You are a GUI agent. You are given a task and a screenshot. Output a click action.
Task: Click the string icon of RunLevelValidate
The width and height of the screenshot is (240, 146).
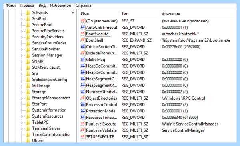pyautogui.click(x=83, y=130)
